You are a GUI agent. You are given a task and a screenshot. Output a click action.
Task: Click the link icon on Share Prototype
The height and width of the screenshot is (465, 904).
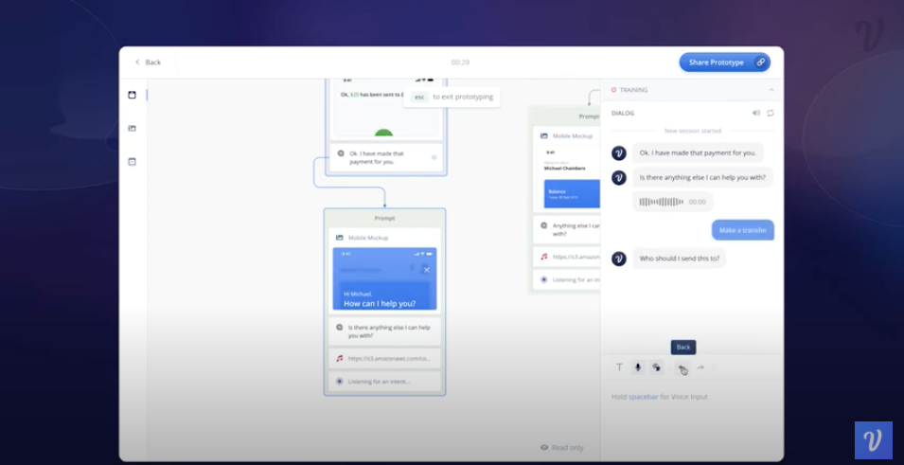[x=760, y=63]
